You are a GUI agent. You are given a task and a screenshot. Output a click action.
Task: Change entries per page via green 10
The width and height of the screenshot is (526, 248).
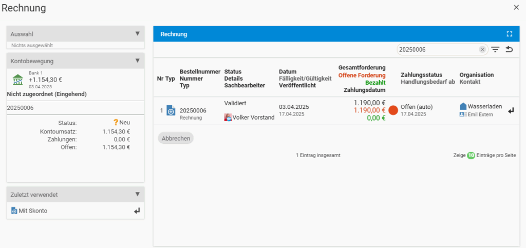471,156
